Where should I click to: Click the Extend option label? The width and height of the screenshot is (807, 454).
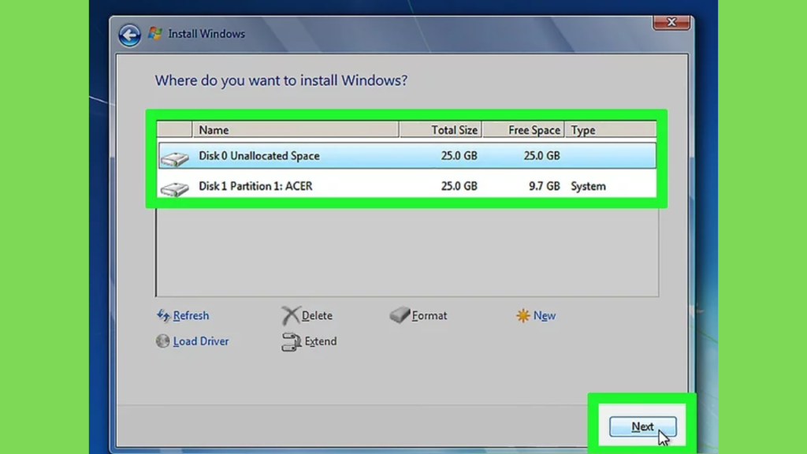320,341
